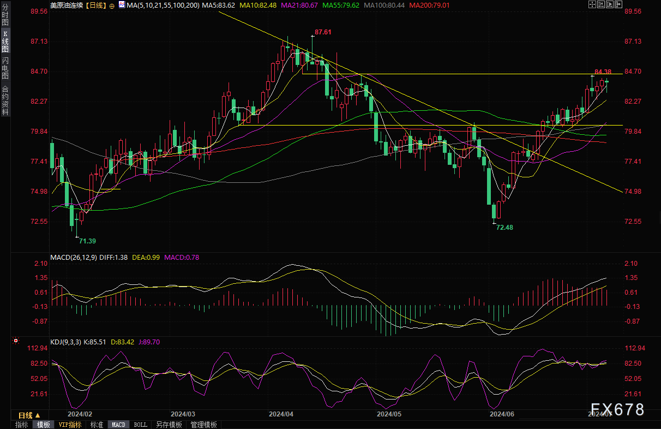This screenshot has width=661, height=429.
Task: Click the circled plus icon beside 日线 title
Action: (x=112, y=5)
